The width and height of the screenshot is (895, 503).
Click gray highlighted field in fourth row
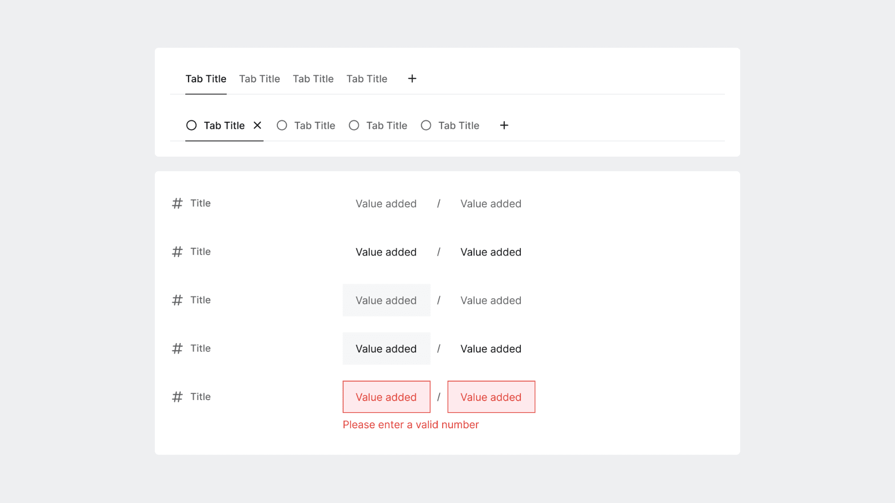pyautogui.click(x=386, y=349)
